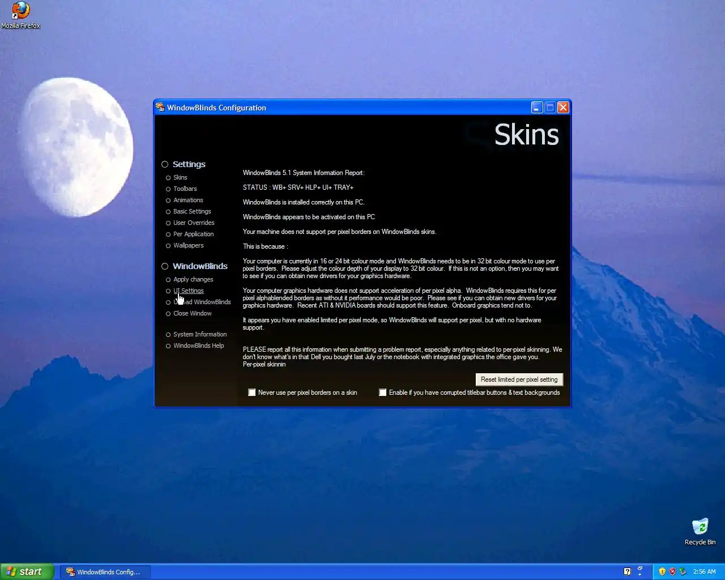This screenshot has height=580, width=725.
Task: Select the Recycle Bin desktop icon
Action: pos(700,532)
